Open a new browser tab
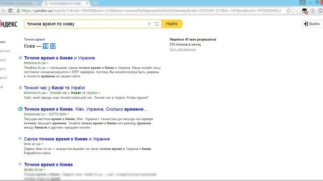This screenshot has height=181, width=323. (95, 4)
